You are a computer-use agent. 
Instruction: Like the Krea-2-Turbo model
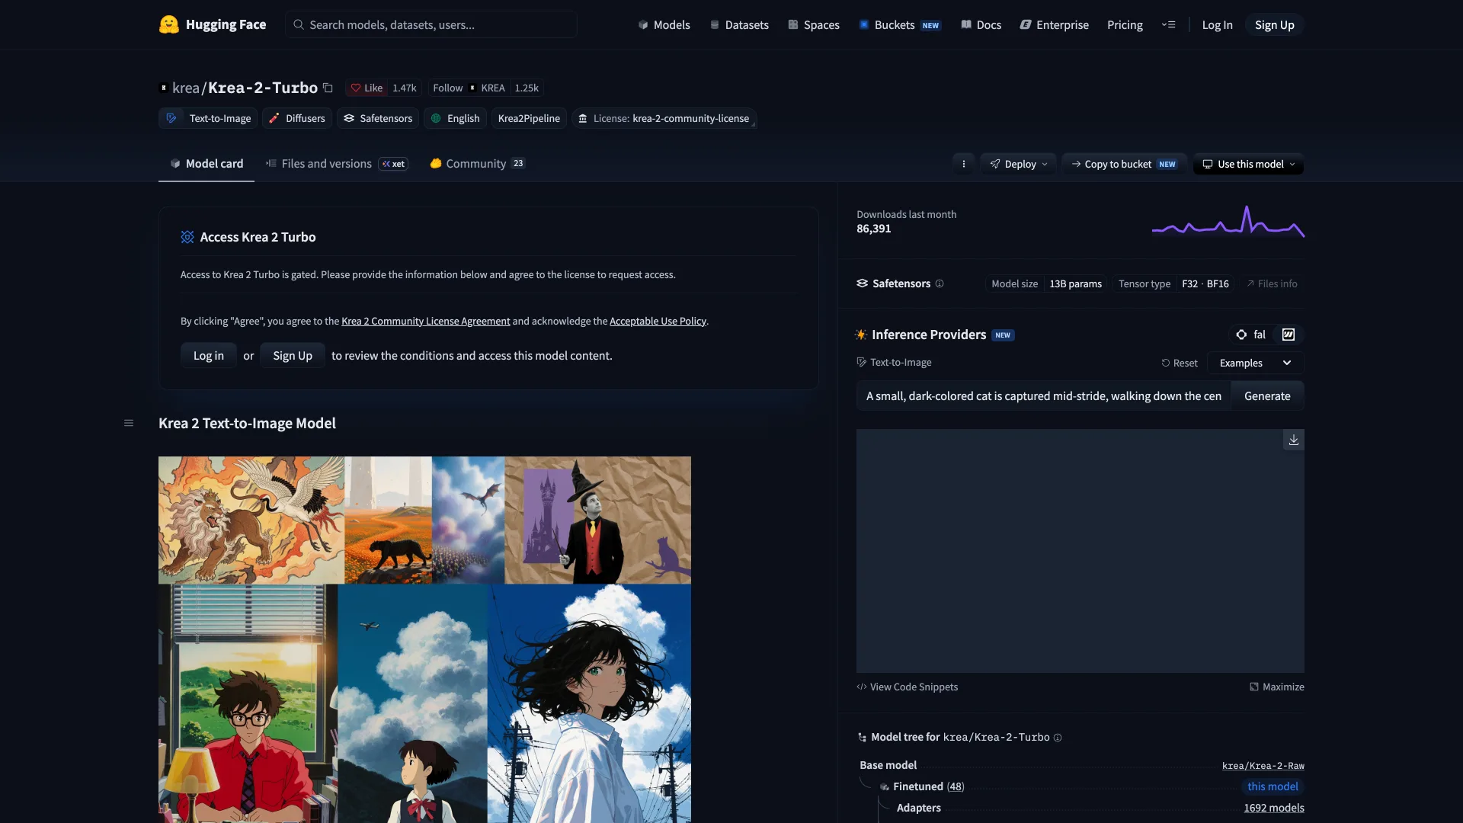click(367, 88)
